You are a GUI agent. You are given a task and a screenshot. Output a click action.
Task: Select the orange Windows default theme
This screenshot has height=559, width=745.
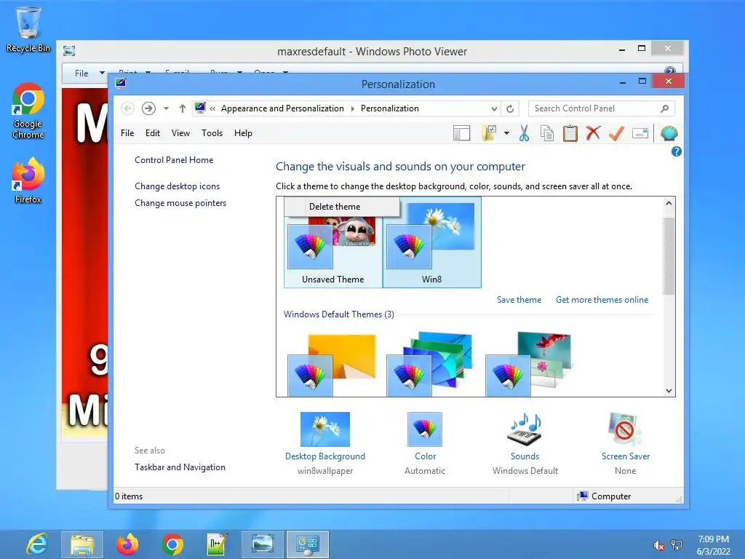point(332,365)
